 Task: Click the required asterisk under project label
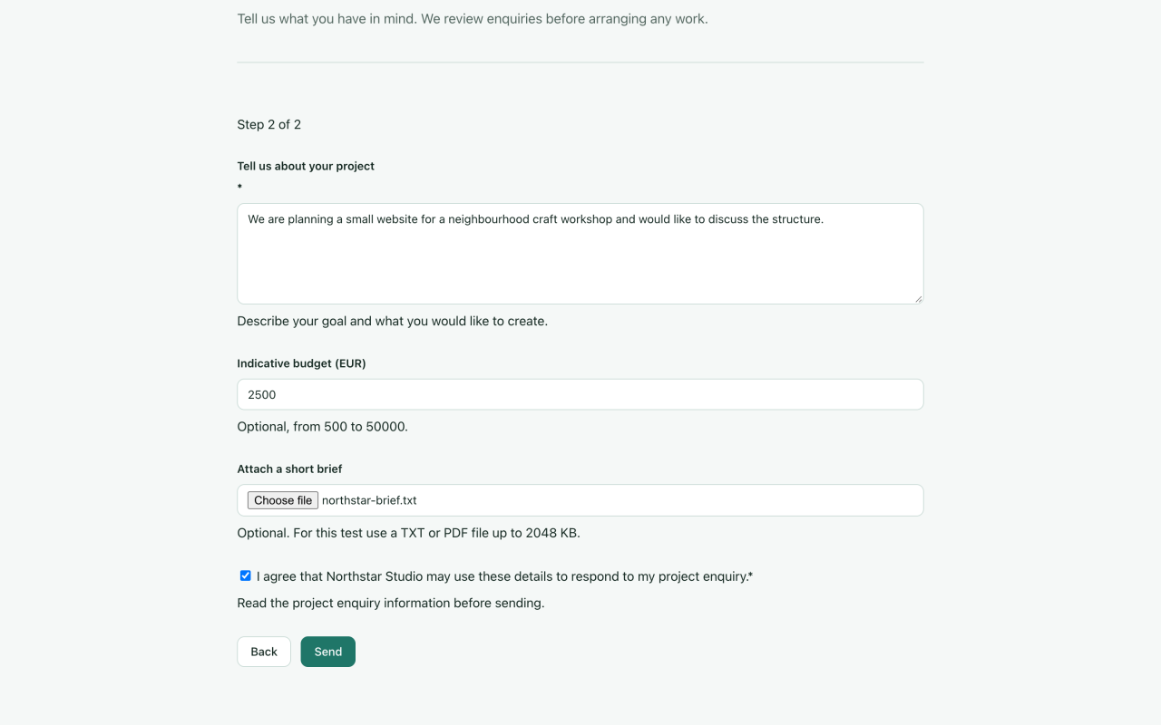(239, 188)
